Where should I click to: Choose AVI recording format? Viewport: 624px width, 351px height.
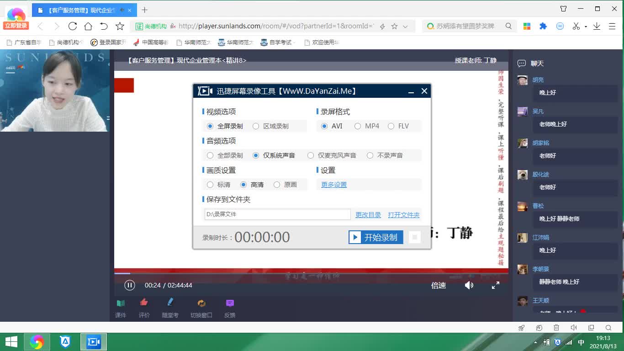click(x=332, y=126)
